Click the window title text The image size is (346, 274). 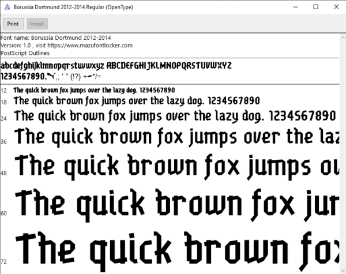(73, 7)
